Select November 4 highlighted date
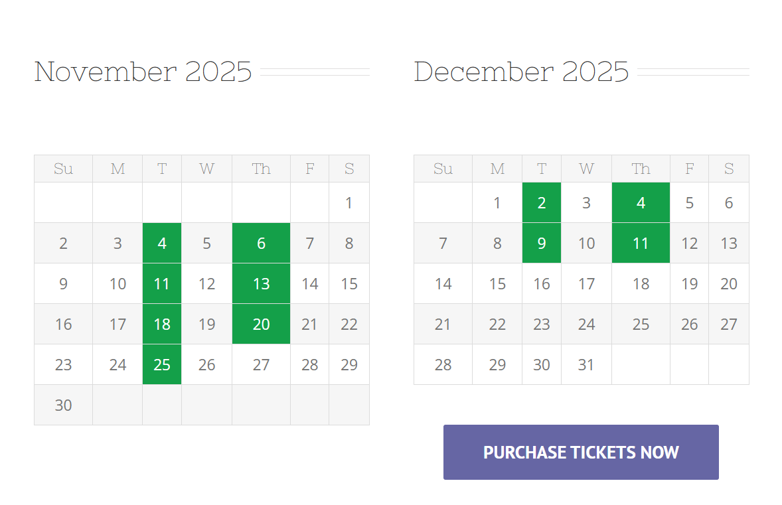Screen dimensions: 782x505 tap(162, 243)
